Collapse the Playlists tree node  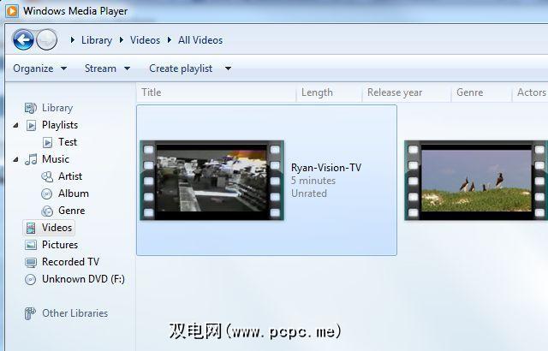(15, 125)
